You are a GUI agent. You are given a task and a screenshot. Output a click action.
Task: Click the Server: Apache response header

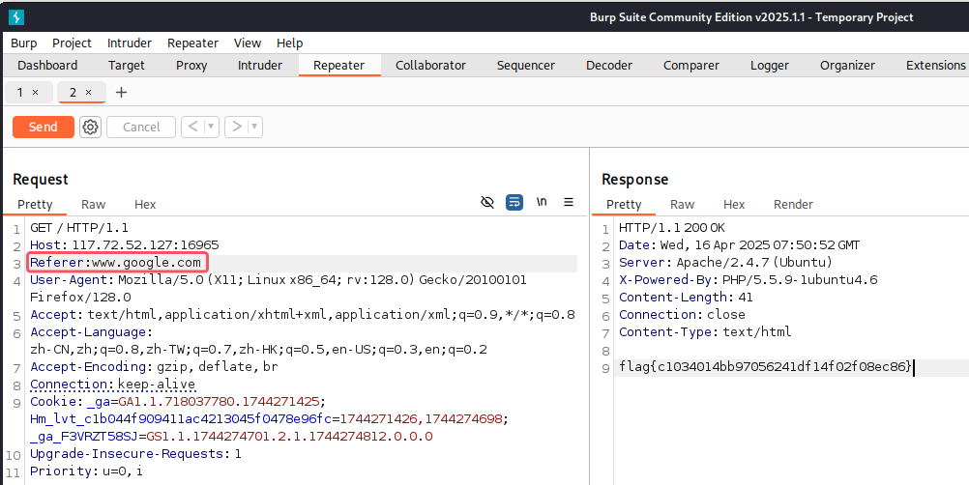tap(725, 262)
